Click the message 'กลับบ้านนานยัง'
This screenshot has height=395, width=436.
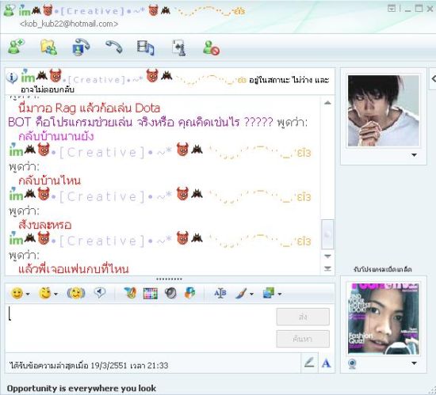coord(56,137)
